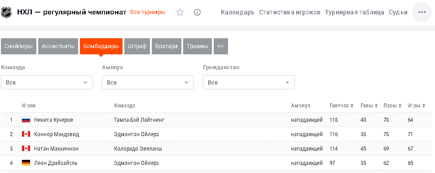This screenshot has width=435, height=173.
Task: Open the Все турниры link
Action: [148, 12]
